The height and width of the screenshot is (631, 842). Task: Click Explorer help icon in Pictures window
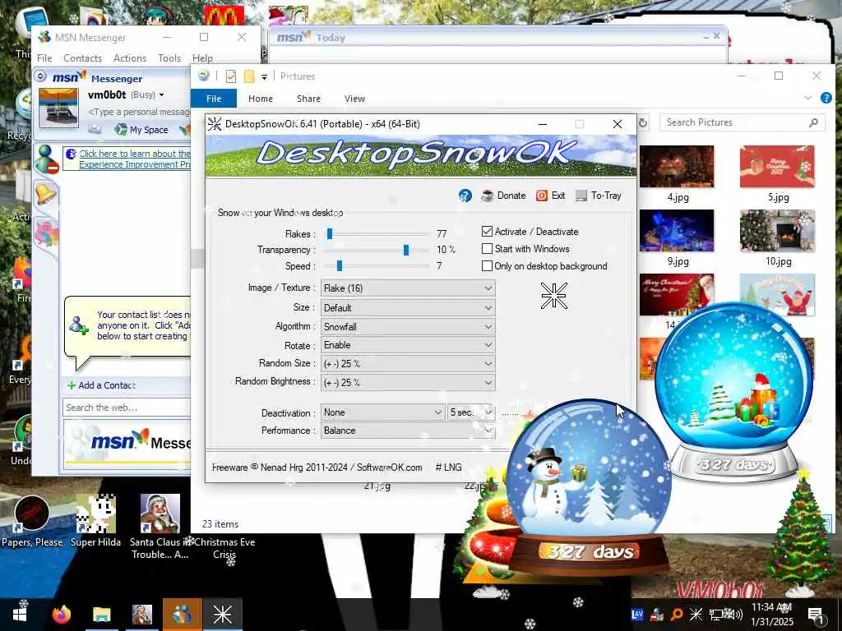[826, 98]
